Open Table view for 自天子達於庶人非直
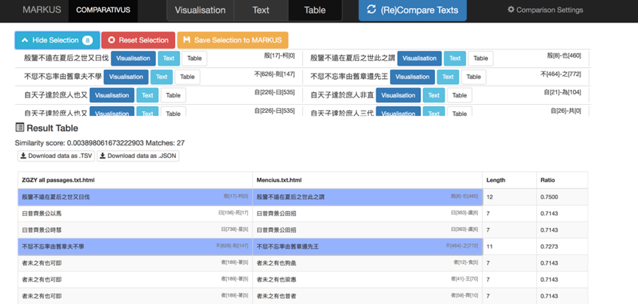Image resolution: width=638 pixels, height=304 pixels. (x=459, y=95)
